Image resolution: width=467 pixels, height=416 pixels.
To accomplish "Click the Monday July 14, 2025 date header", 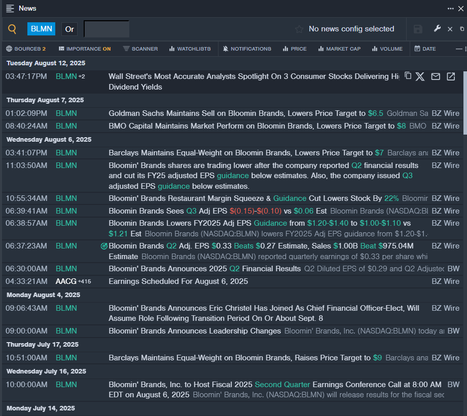I will (41, 408).
